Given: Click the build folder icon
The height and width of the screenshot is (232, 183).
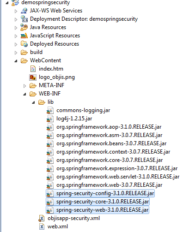Looking at the screenshot, I should 24,53.
